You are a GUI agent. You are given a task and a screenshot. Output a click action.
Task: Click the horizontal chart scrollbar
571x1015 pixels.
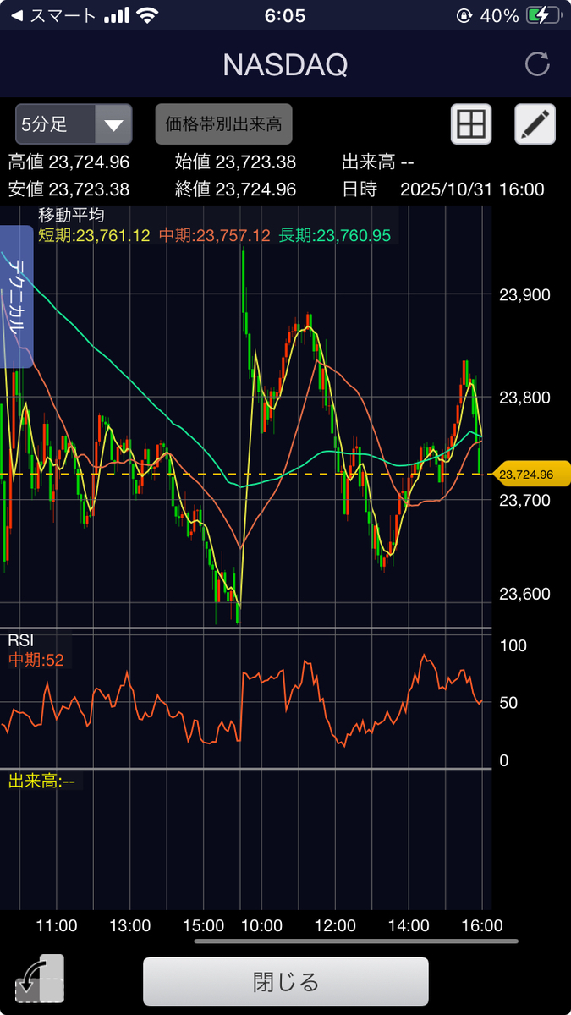coord(354,941)
